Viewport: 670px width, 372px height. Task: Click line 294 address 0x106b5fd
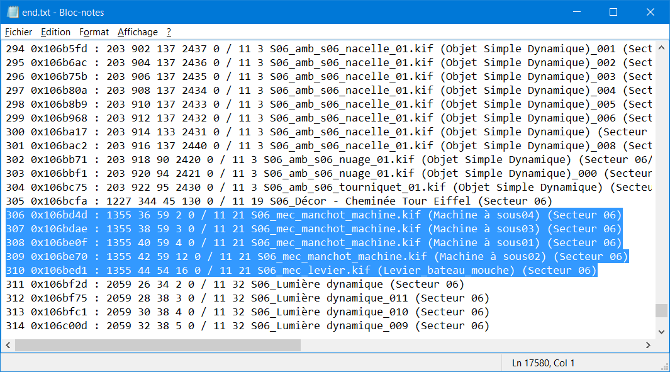59,48
